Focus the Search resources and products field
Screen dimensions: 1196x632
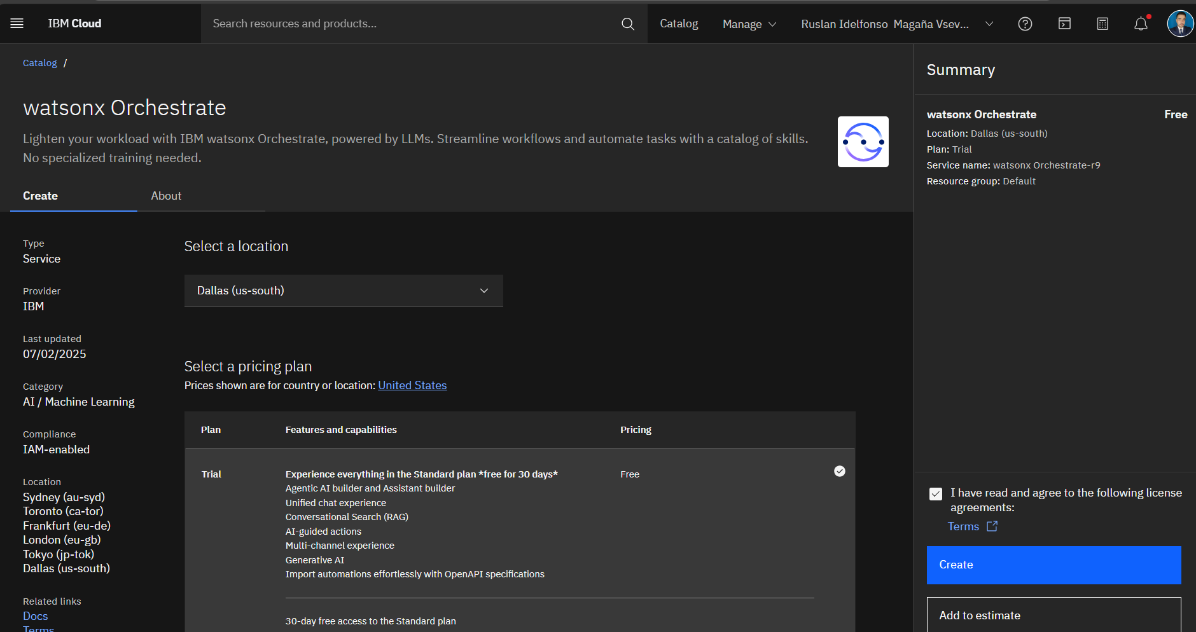coord(410,24)
